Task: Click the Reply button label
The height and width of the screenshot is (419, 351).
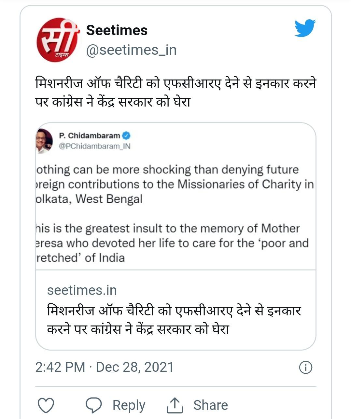Action: pyautogui.click(x=129, y=405)
